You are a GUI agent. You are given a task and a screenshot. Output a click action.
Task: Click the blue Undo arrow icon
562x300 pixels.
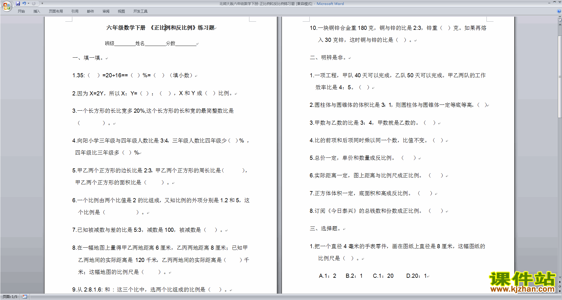24,4
